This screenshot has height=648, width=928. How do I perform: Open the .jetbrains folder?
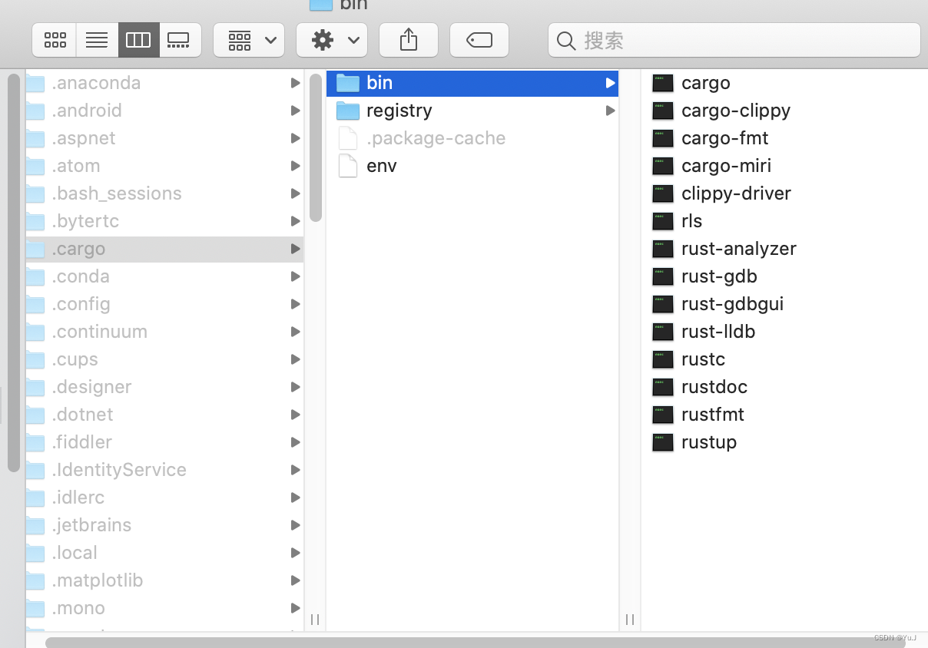click(x=164, y=525)
